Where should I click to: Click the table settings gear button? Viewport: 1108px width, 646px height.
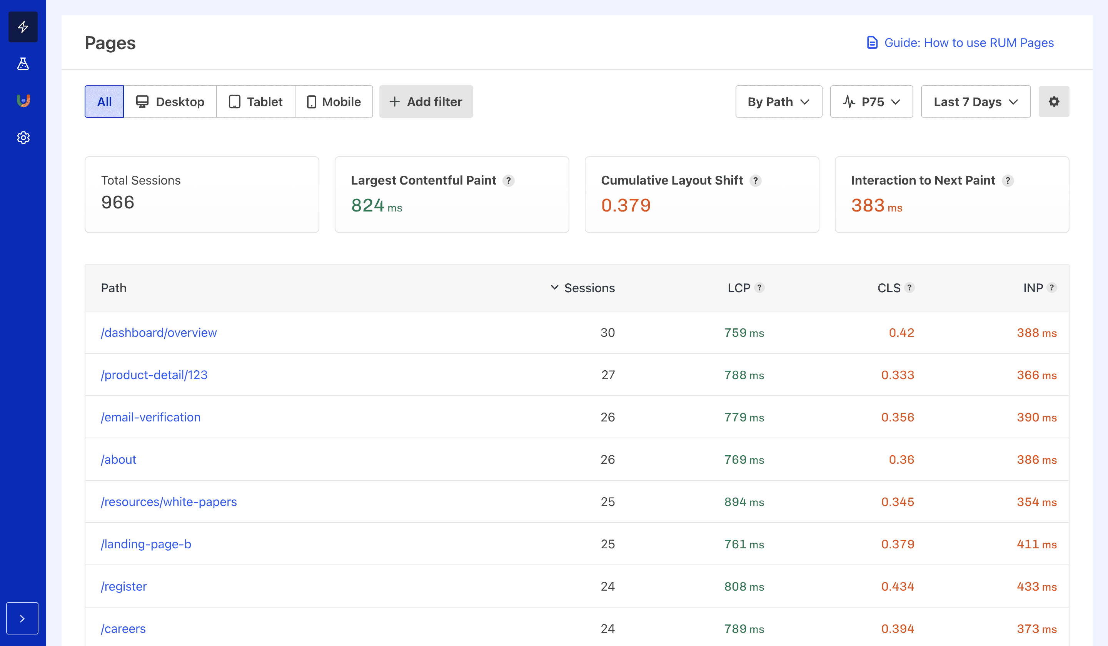[1053, 102]
